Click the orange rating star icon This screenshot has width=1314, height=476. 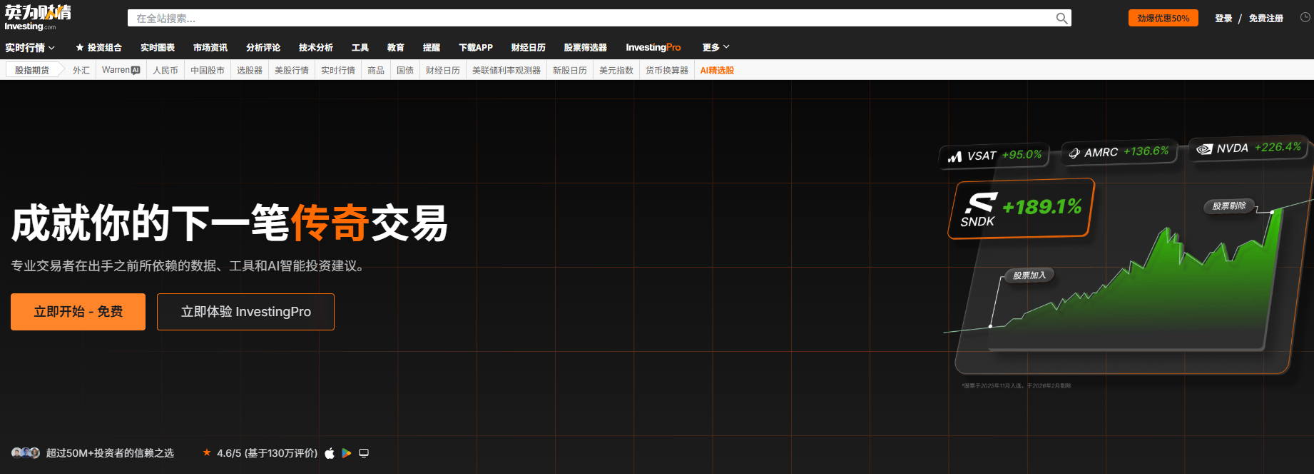pyautogui.click(x=207, y=452)
